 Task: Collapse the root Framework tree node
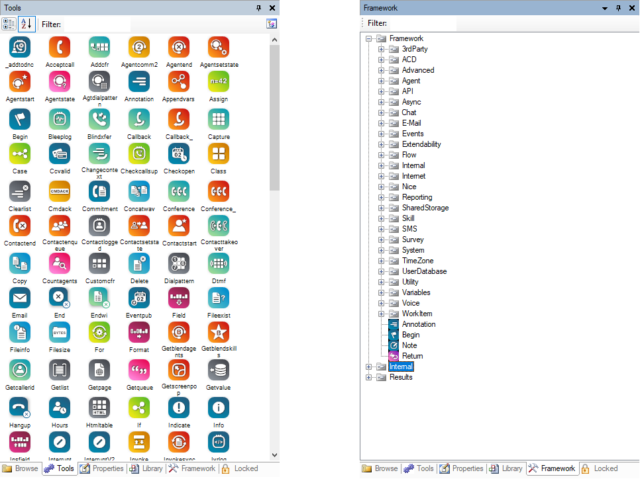click(369, 38)
